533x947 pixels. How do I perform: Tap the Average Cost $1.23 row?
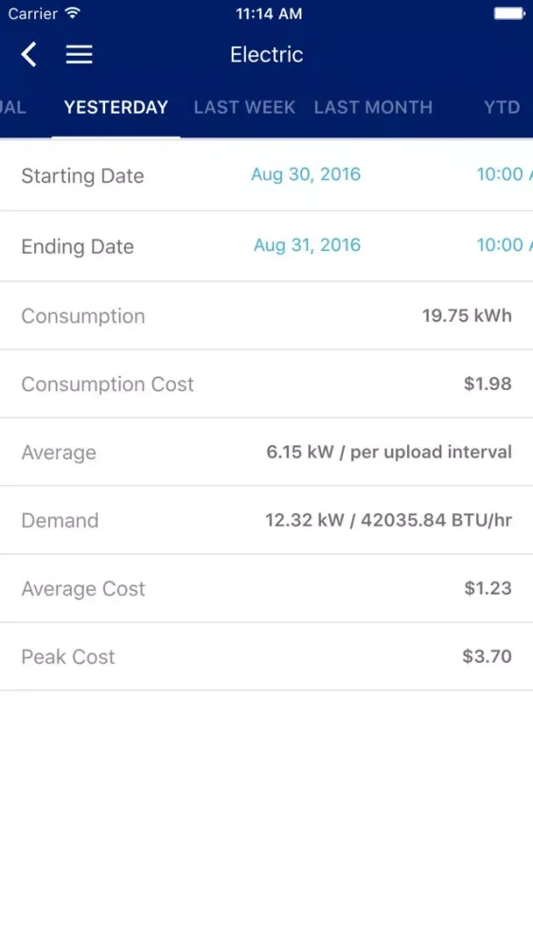(x=266, y=588)
